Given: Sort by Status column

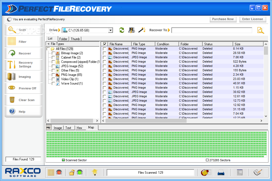Looking at the screenshot, I should point(218,44).
